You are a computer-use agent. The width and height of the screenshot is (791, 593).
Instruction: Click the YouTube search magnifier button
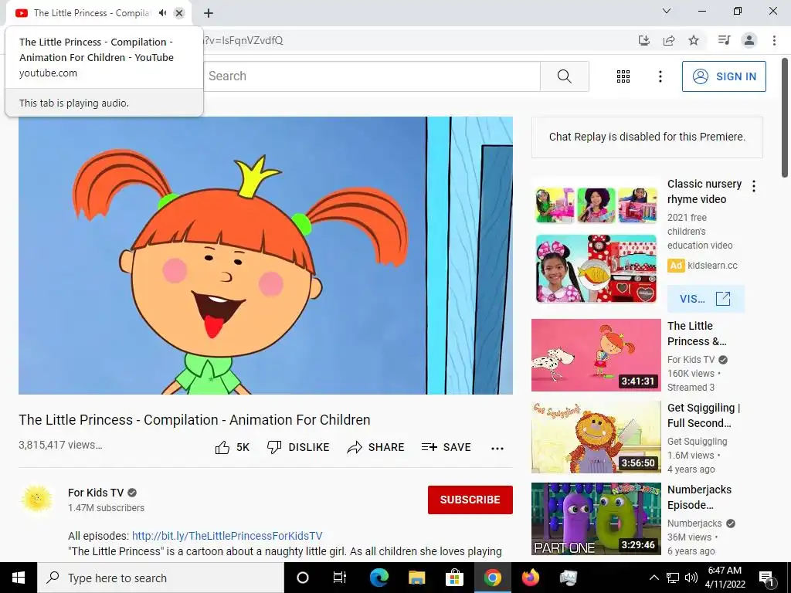[564, 76]
